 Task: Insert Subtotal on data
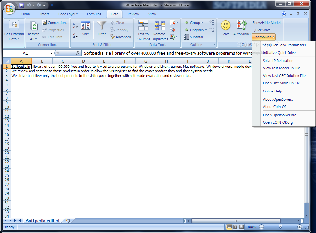click(x=193, y=37)
